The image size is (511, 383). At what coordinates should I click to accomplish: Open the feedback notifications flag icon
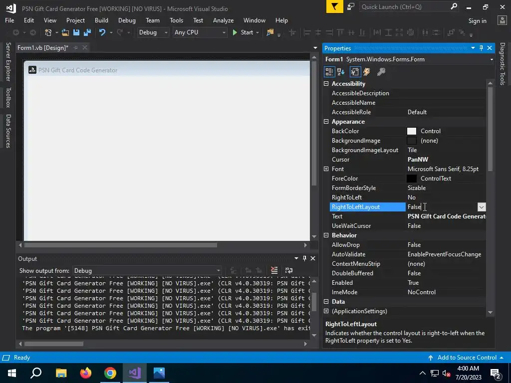coord(335,7)
